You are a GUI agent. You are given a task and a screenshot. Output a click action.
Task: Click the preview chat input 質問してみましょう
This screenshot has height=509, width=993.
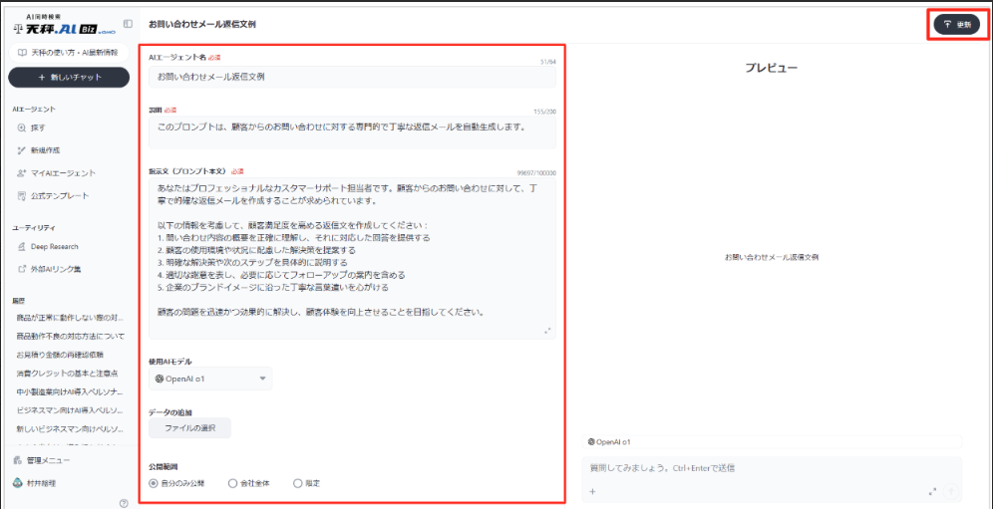772,468
